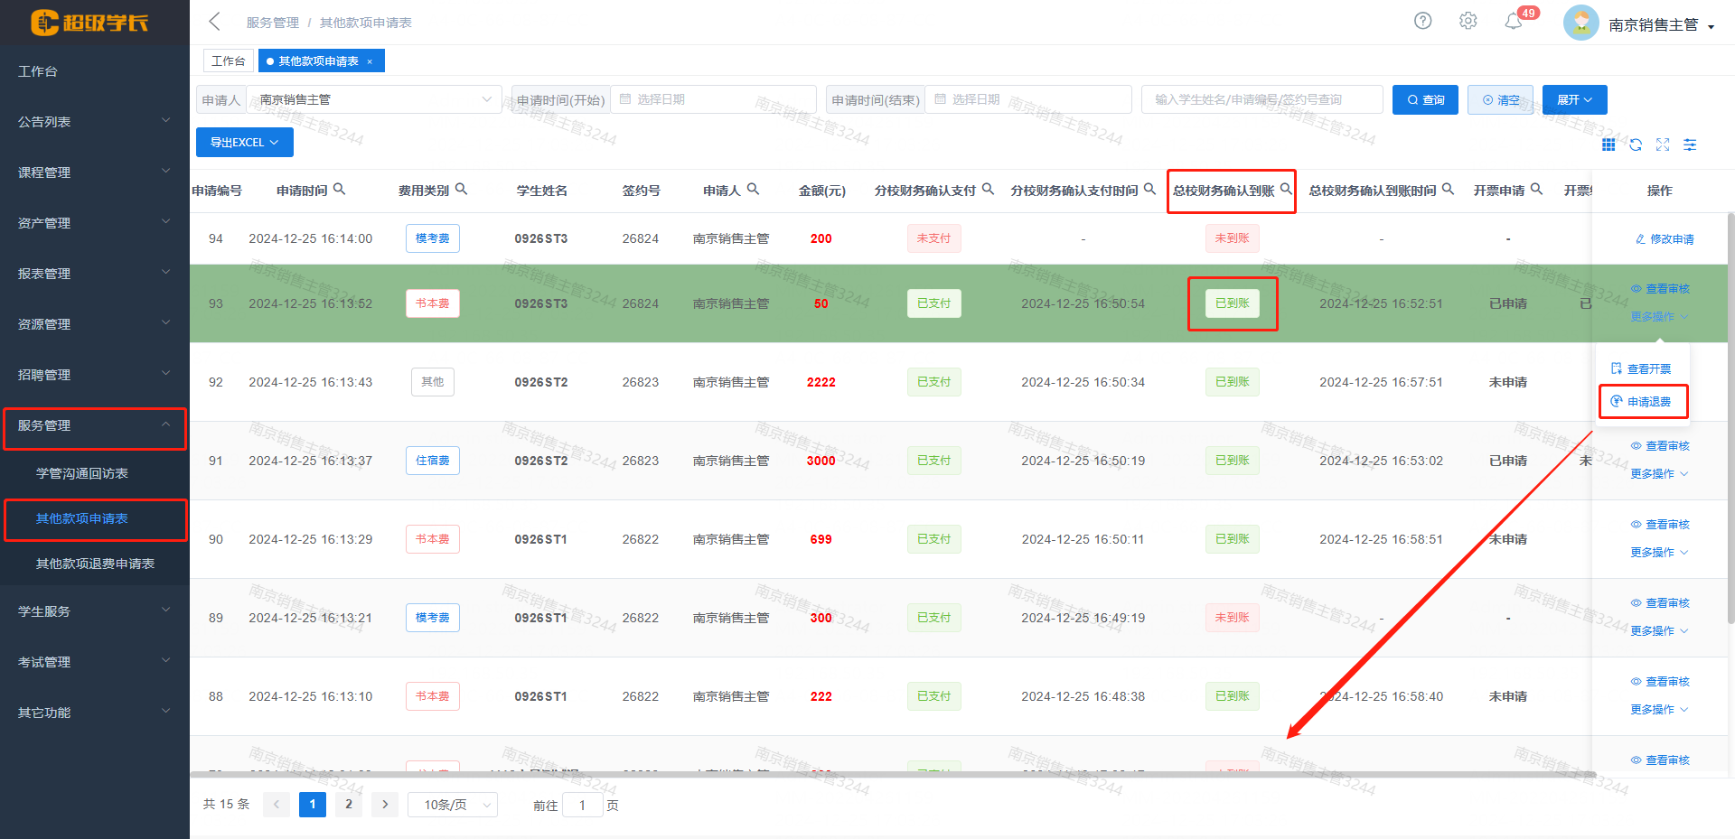The image size is (1735, 839).
Task: Click 修改申请 link for row 94
Action: pyautogui.click(x=1665, y=239)
